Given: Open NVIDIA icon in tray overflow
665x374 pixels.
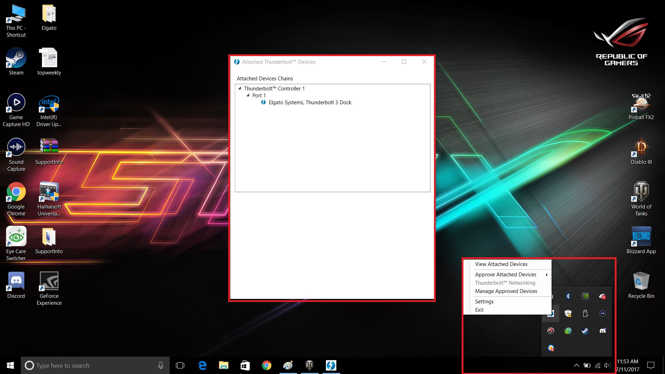Looking at the screenshot, I should click(585, 296).
